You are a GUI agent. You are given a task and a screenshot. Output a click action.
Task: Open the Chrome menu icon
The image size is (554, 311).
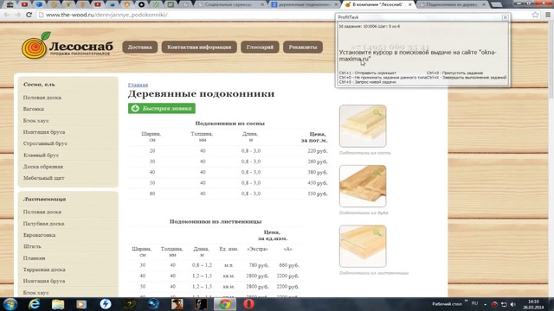coord(548,15)
